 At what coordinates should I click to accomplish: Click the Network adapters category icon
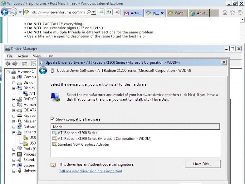(20, 126)
